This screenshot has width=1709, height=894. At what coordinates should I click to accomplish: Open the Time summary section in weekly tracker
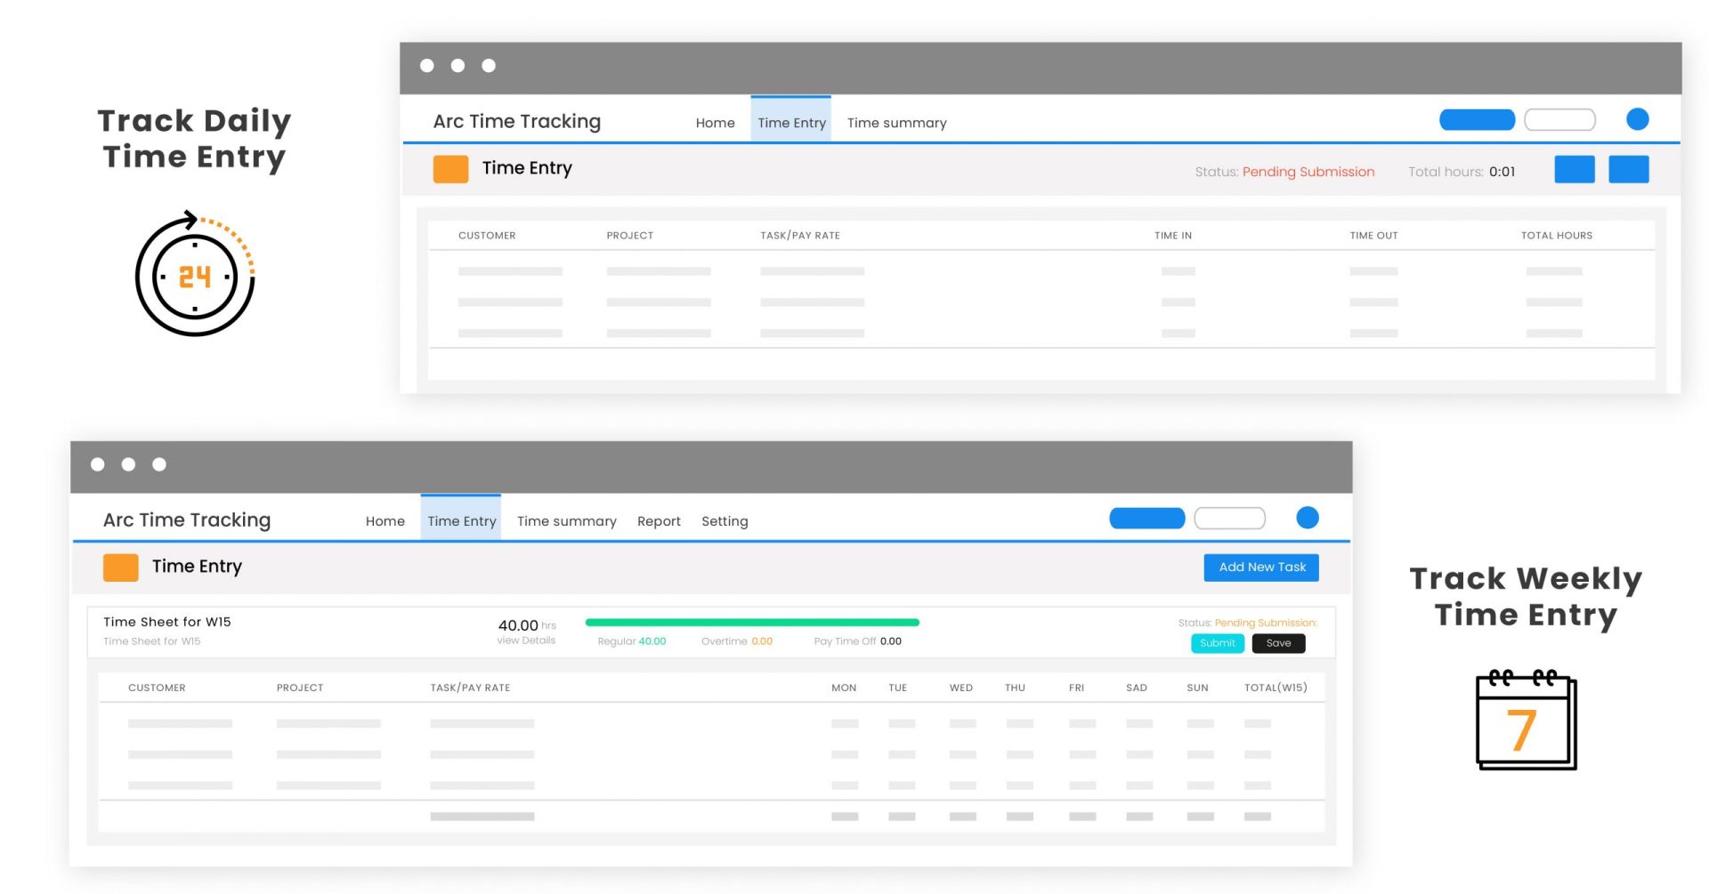coord(566,521)
